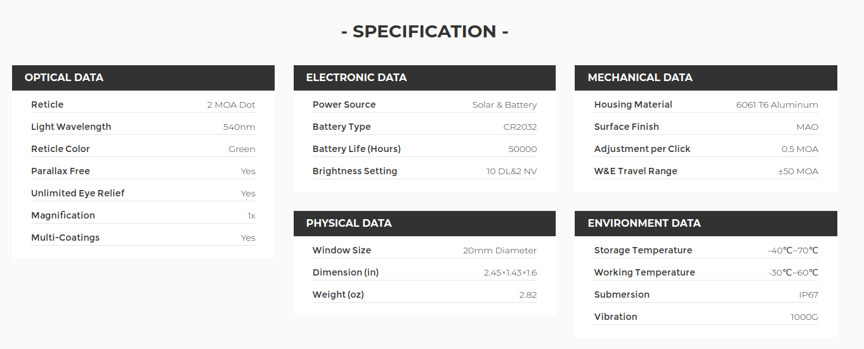Click the Vibration 1000G value
The width and height of the screenshot is (864, 349).
804,317
